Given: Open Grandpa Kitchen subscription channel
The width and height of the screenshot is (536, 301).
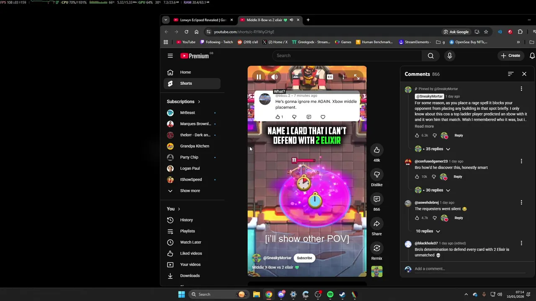Looking at the screenshot, I should (192, 146).
